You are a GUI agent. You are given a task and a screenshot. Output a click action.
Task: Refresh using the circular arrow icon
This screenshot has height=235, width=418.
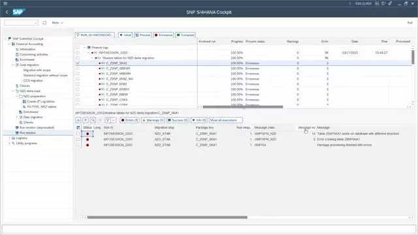(x=44, y=23)
